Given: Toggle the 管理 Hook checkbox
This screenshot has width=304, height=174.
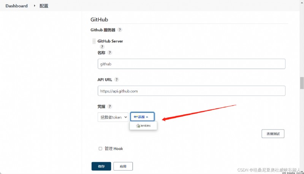Looking at the screenshot, I should [x=100, y=149].
